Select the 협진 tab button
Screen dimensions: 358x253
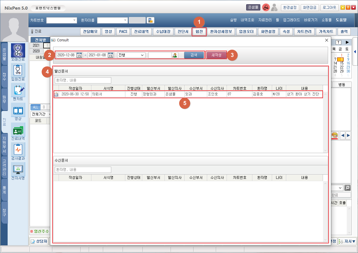(199, 31)
